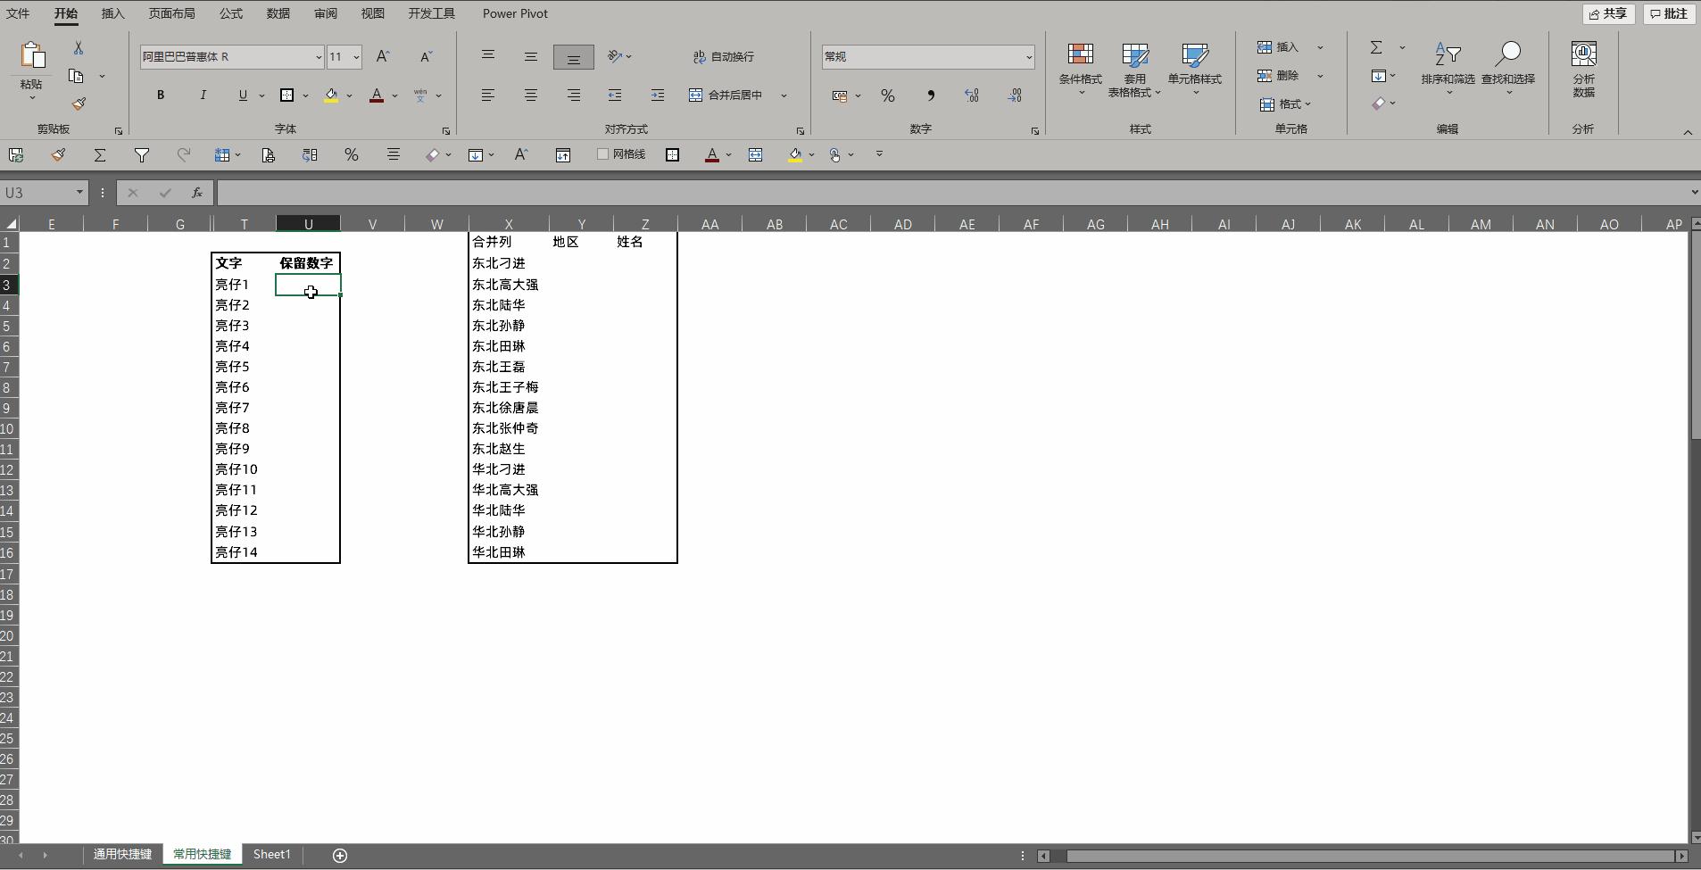This screenshot has width=1701, height=870.
Task: Switch to the 通用快捷键 sheet tab
Action: 122,854
